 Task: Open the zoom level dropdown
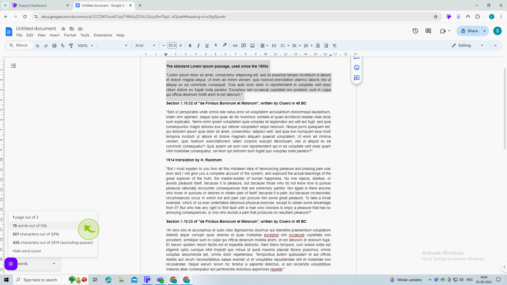(x=86, y=46)
